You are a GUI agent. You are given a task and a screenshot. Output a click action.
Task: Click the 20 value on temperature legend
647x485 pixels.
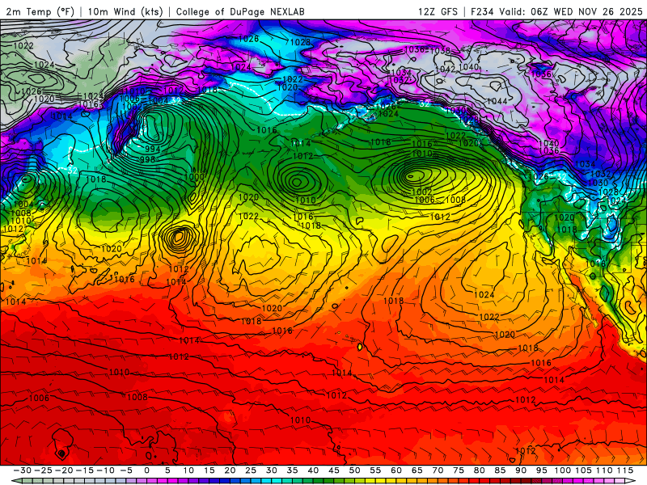coord(230,470)
